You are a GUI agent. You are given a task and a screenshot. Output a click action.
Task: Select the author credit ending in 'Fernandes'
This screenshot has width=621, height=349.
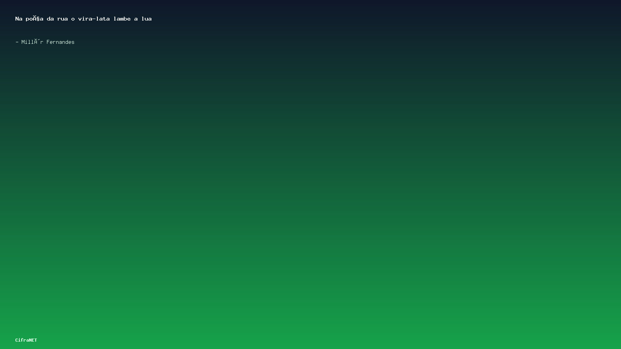click(45, 42)
